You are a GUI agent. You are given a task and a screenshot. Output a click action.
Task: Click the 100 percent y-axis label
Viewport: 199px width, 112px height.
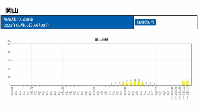(x=8, y=44)
